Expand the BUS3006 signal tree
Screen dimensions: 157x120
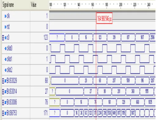(x=3, y=102)
